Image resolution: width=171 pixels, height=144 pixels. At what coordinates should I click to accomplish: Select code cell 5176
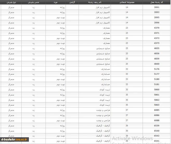click(x=157, y=69)
